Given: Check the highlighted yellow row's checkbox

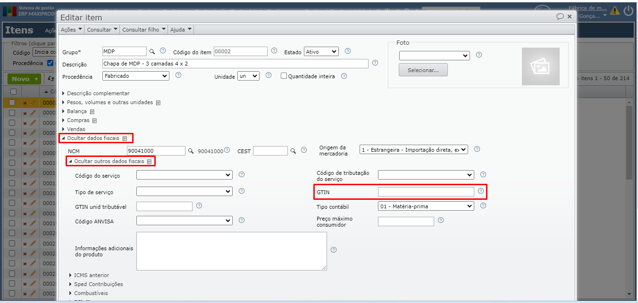Looking at the screenshot, I should click(x=13, y=102).
